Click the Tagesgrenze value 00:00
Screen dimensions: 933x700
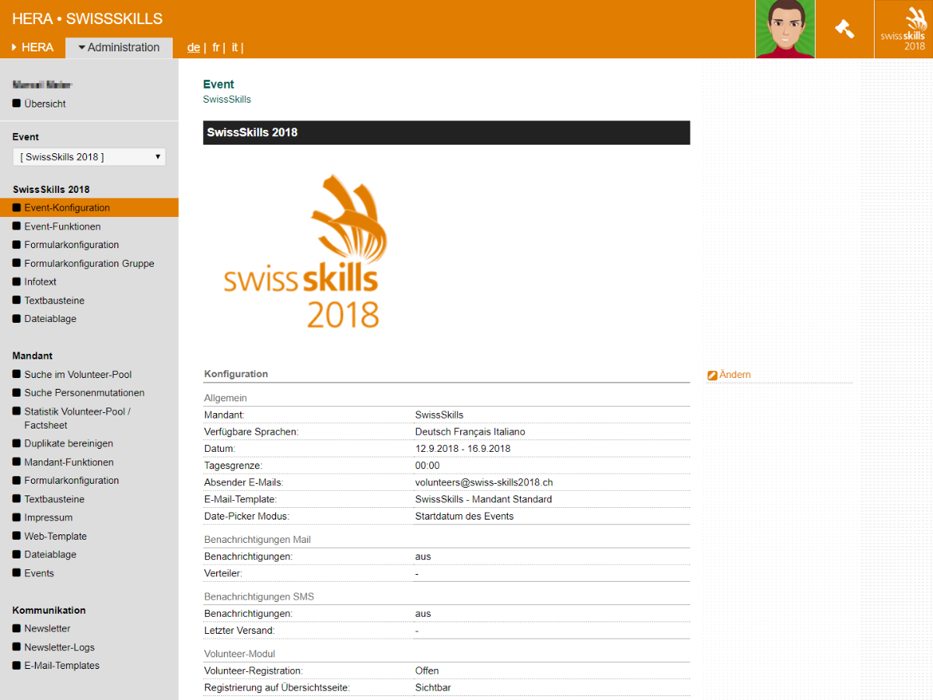(427, 466)
